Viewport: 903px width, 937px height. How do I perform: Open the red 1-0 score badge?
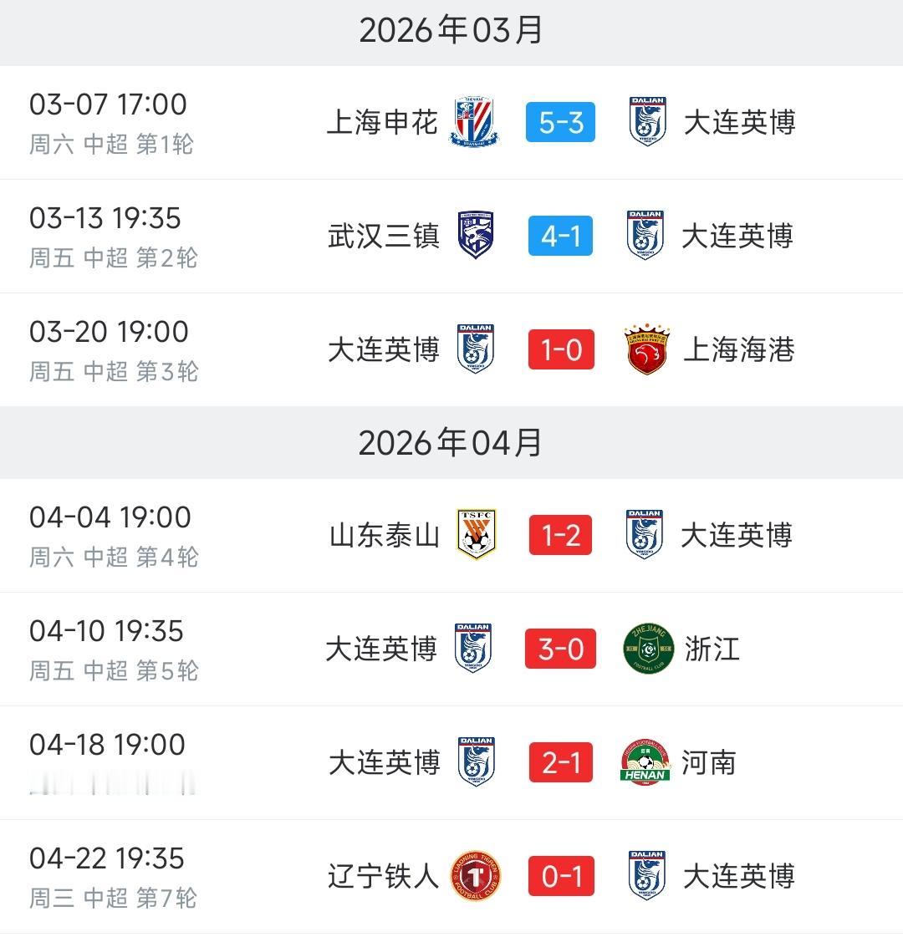pos(561,349)
